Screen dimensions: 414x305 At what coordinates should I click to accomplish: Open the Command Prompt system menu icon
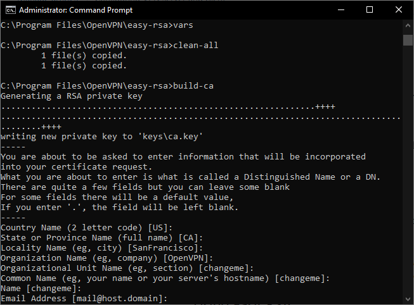point(11,10)
